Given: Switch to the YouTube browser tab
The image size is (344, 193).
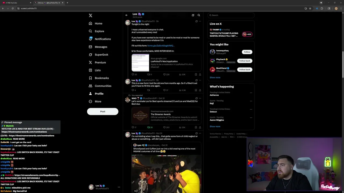Looking at the screenshot, I should tap(16, 3).
